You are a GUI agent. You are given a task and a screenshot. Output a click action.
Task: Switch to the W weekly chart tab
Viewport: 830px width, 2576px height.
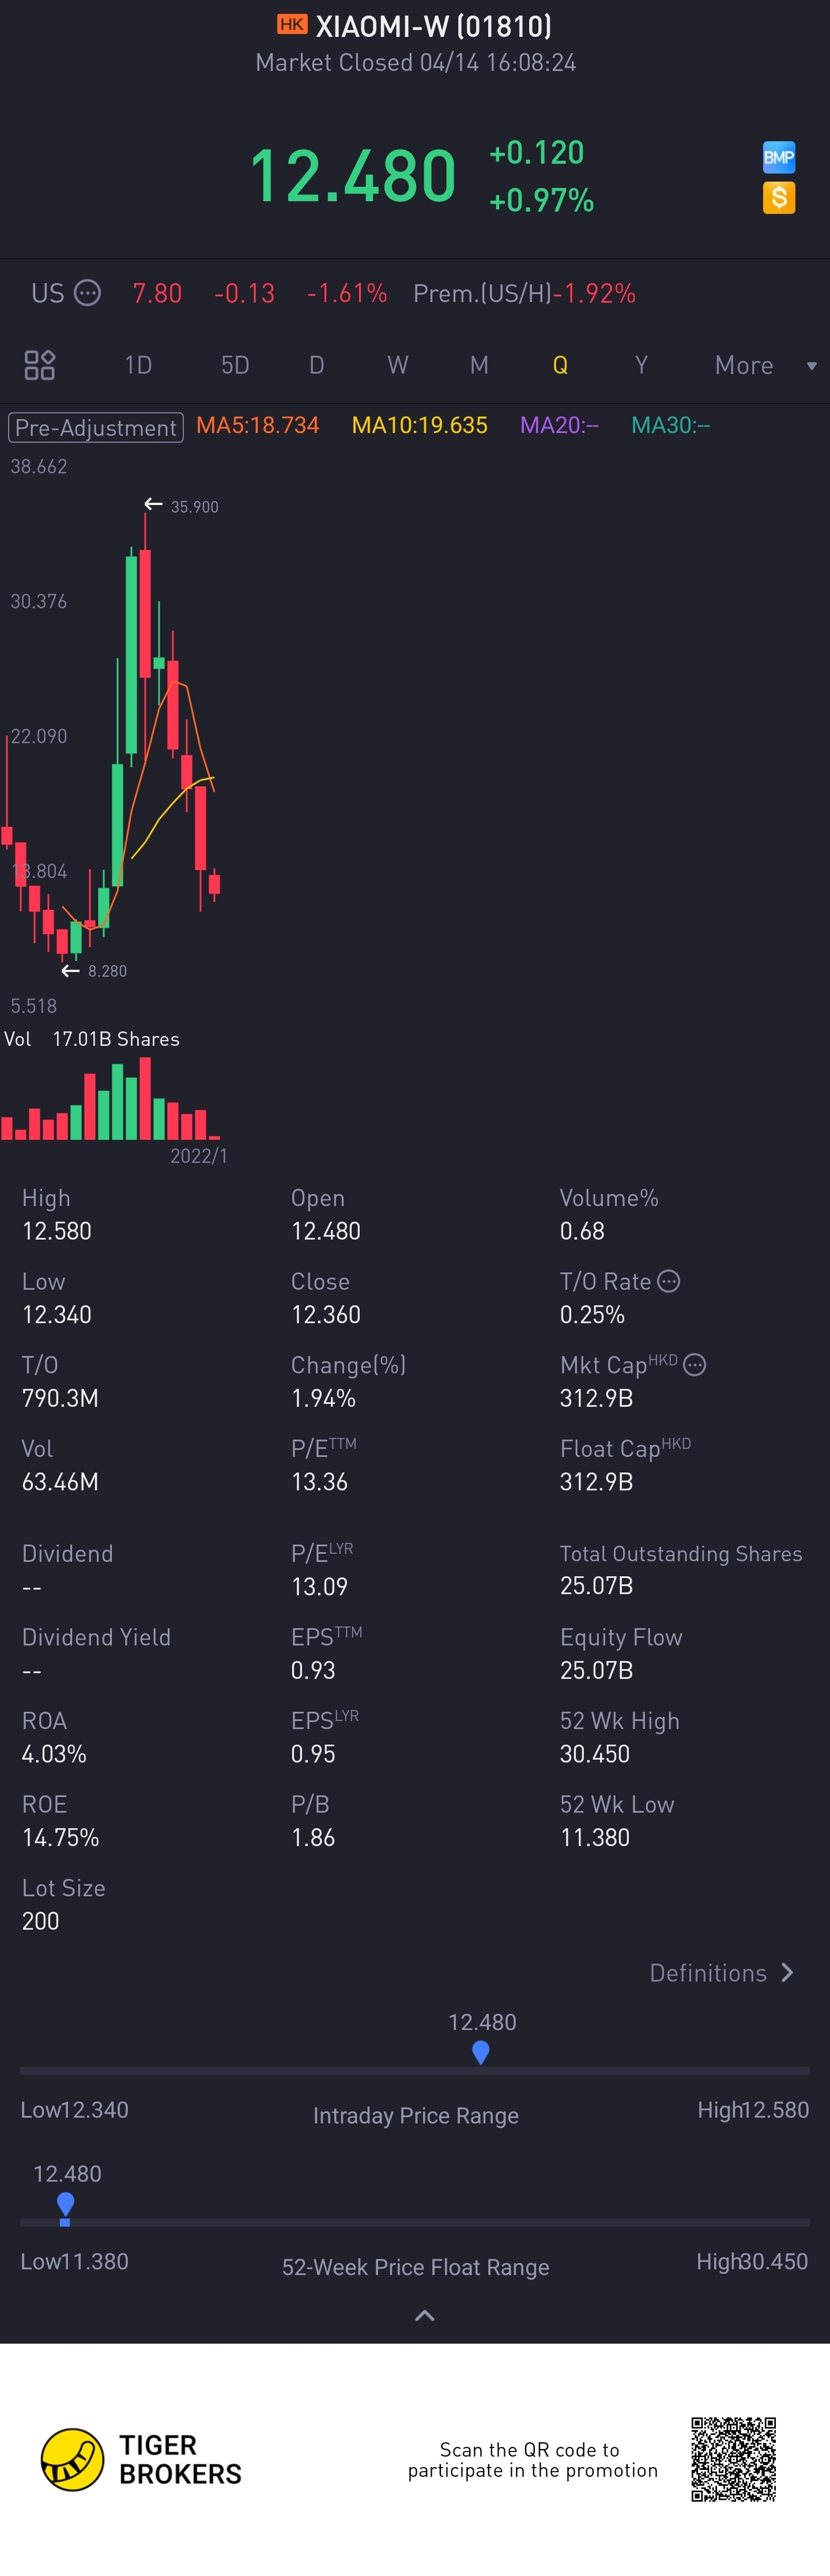[x=397, y=365]
